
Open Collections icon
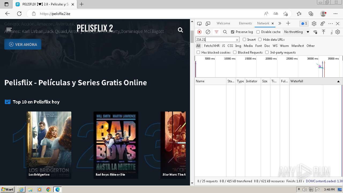point(311,14)
